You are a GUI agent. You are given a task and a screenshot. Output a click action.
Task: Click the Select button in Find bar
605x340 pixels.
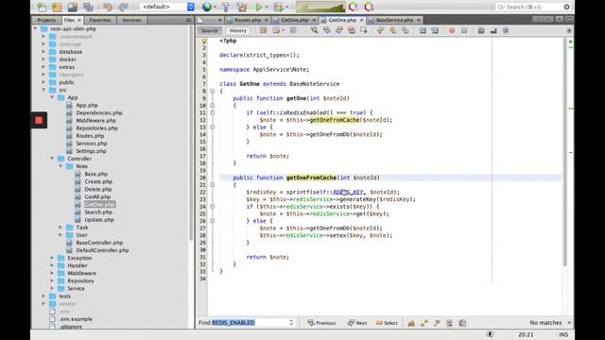(387, 323)
